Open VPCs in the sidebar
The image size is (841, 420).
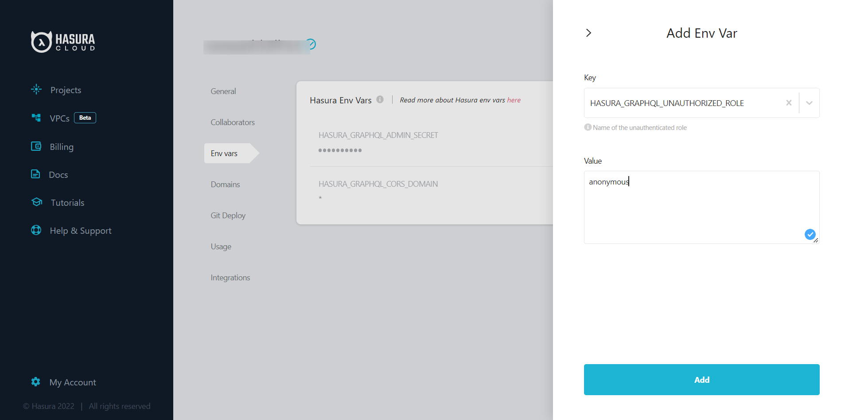[x=59, y=118]
